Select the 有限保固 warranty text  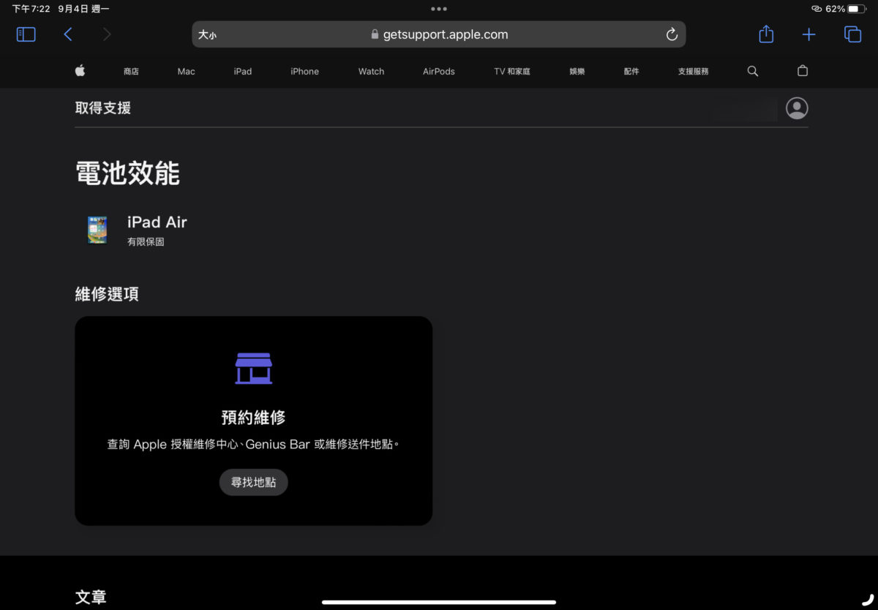coord(146,241)
